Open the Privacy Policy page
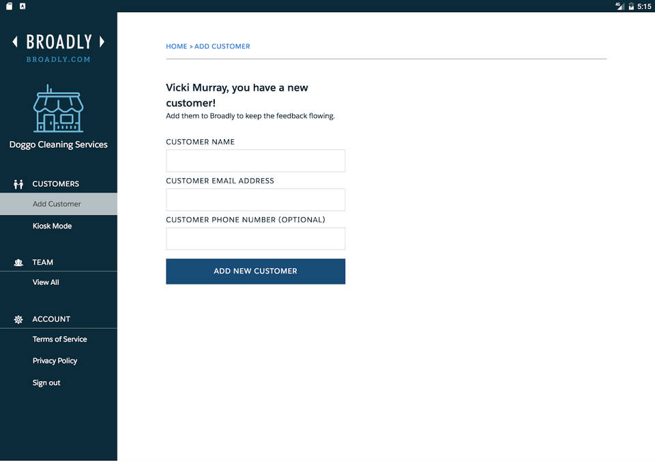 click(55, 361)
